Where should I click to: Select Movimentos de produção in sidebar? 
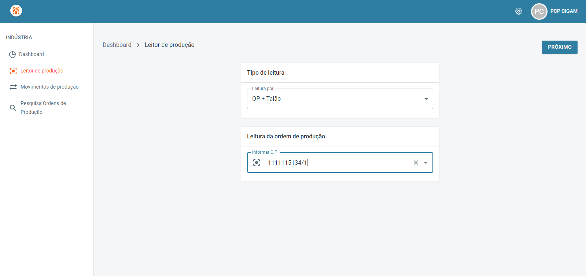49,87
